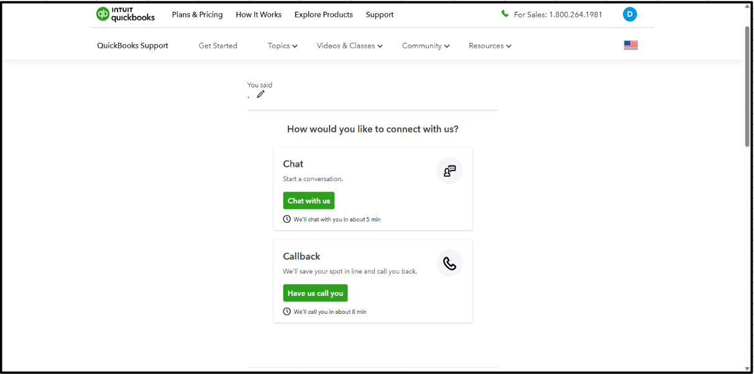Select the US flag region icon
The height and width of the screenshot is (374, 754).
pos(631,45)
